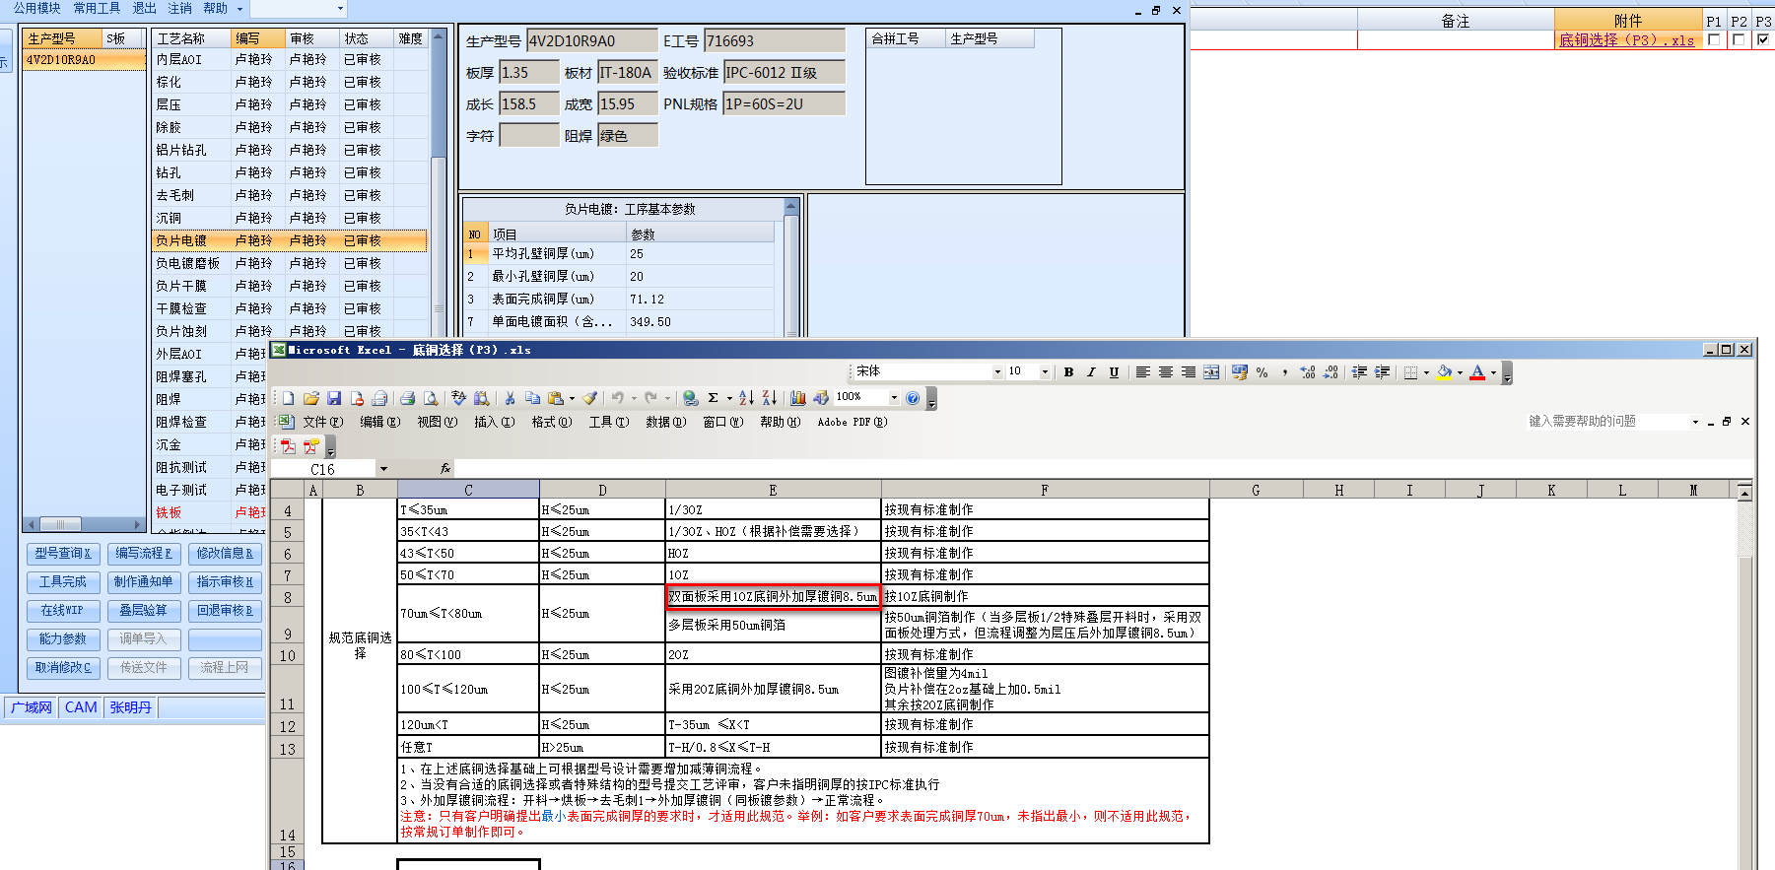Sort descending with the Z-A icon
Image resolution: width=1775 pixels, height=870 pixels.
[x=769, y=398]
